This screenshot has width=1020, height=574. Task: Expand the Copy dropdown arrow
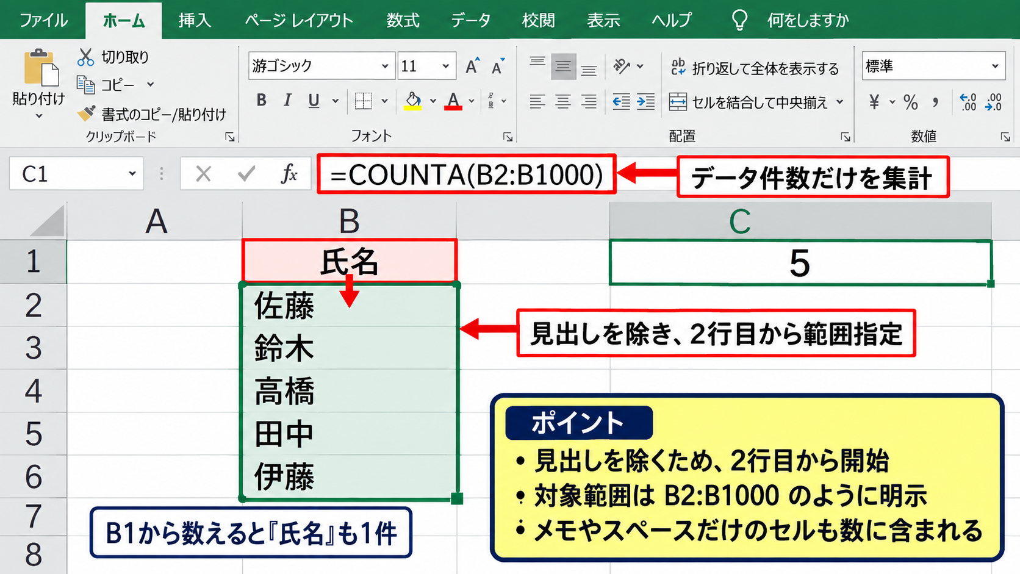tap(150, 84)
